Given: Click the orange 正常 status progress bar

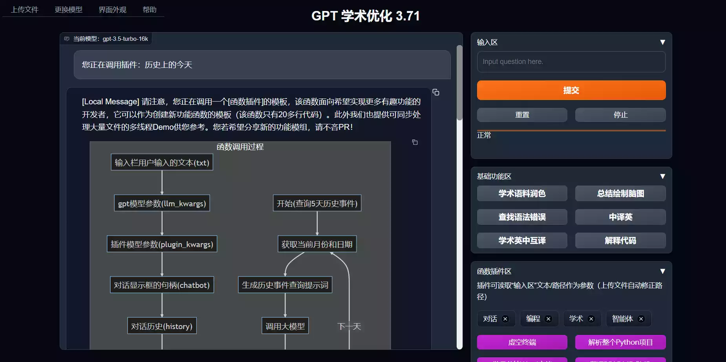Looking at the screenshot, I should [571, 129].
